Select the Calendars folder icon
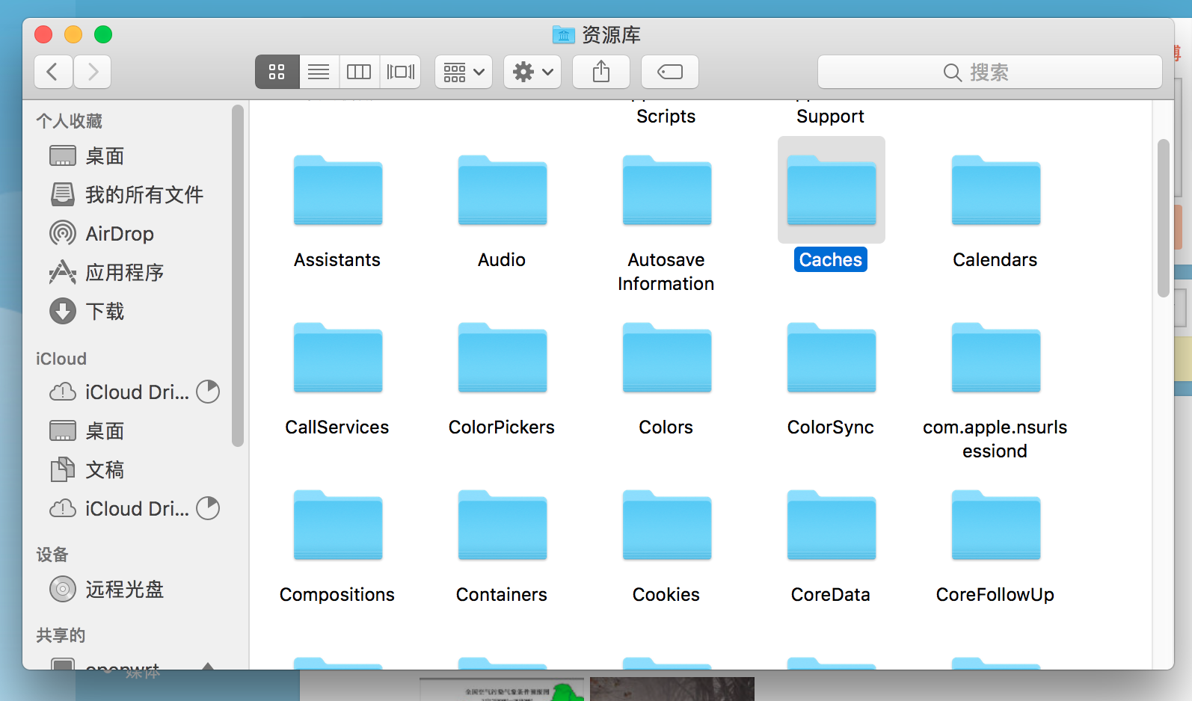This screenshot has height=701, width=1192. pyautogui.click(x=996, y=190)
